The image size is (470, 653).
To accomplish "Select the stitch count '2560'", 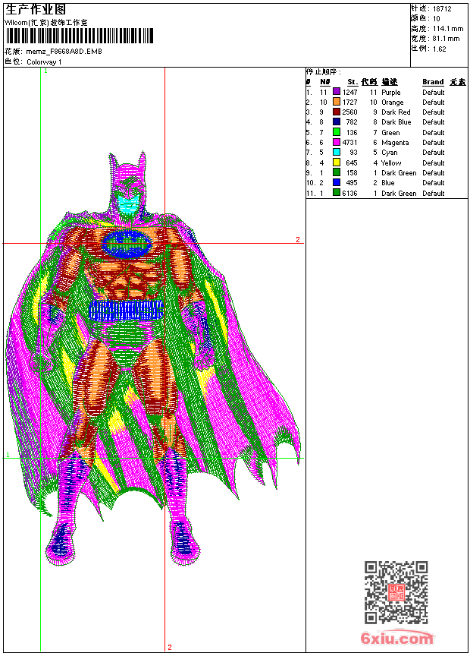I will point(349,112).
